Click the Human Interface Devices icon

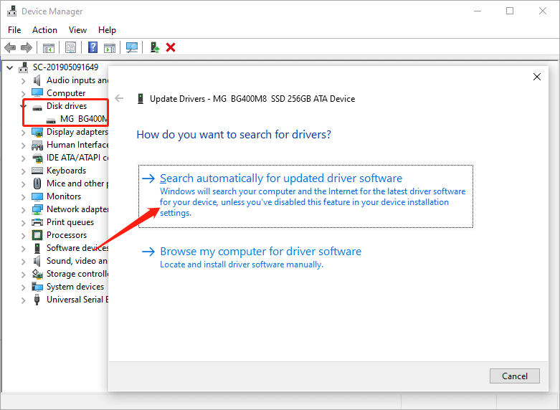pyautogui.click(x=37, y=145)
